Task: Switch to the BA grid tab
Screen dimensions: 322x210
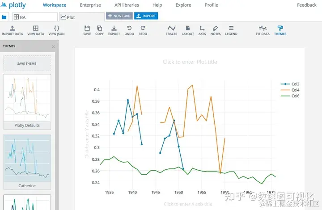Action: point(35,17)
